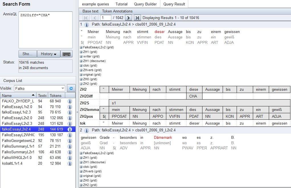The image size is (291, 188).
Task: Open the History dropdown
Action: click(x=49, y=54)
